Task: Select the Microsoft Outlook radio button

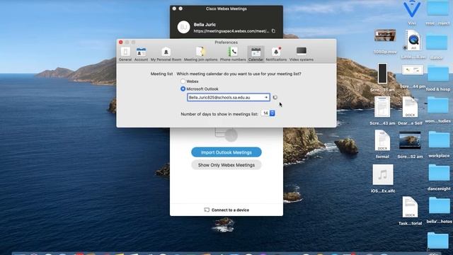Action: (183, 89)
